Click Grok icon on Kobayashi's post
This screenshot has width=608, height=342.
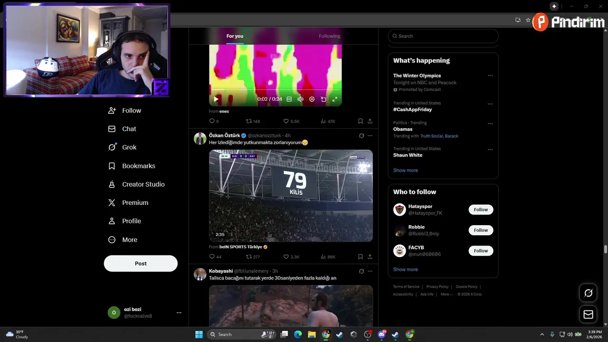(361, 271)
